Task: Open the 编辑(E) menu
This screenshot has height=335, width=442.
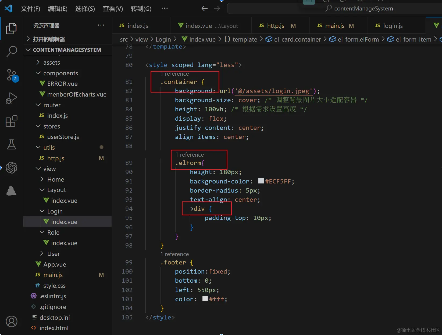Action: click(x=58, y=9)
